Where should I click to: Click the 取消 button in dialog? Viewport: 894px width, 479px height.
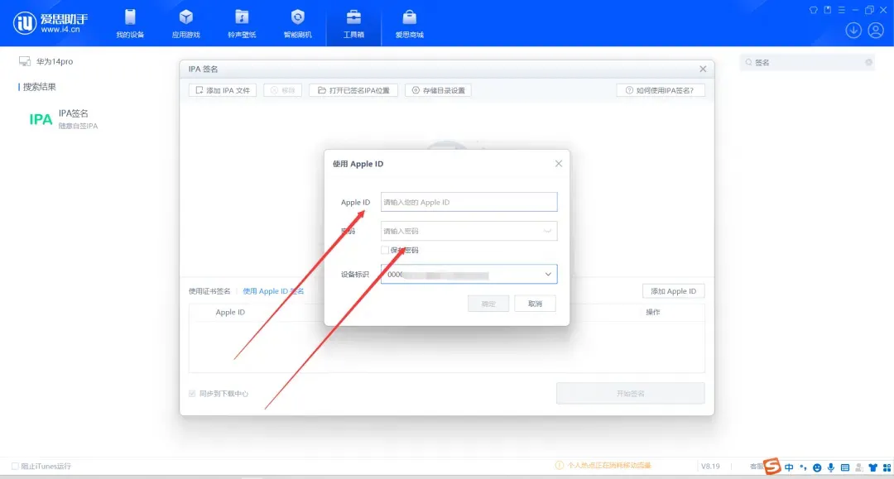click(x=535, y=304)
